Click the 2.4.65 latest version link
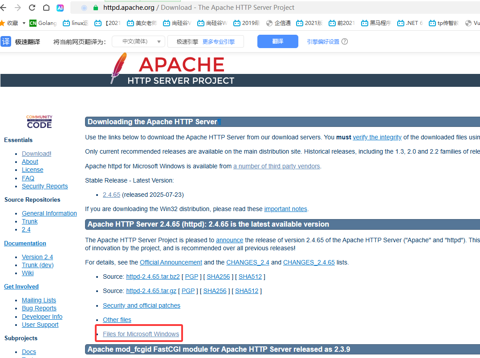The width and height of the screenshot is (480, 358). click(x=111, y=195)
